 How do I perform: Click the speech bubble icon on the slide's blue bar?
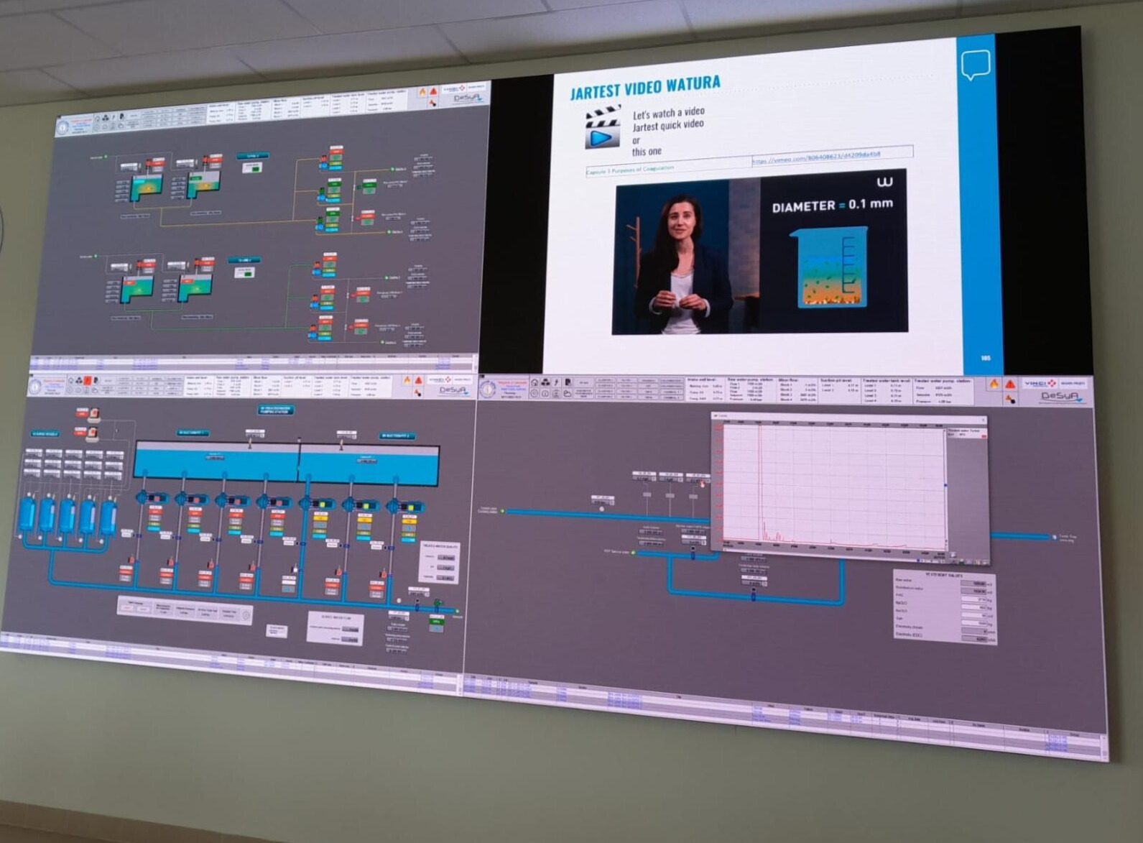coord(976,65)
